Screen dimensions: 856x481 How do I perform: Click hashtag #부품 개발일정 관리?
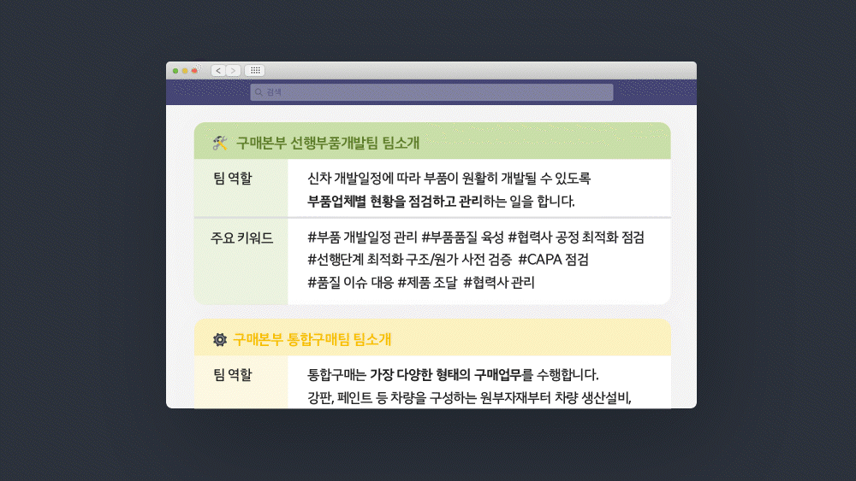tap(362, 237)
